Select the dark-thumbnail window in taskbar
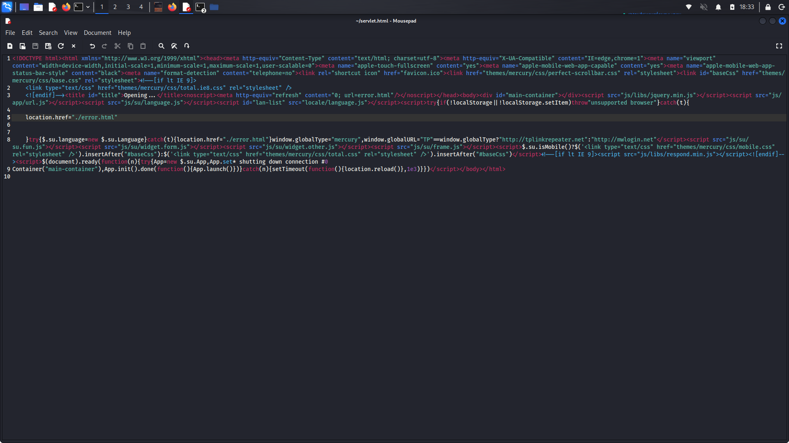Viewport: 789px width, 443px height. tap(158, 7)
